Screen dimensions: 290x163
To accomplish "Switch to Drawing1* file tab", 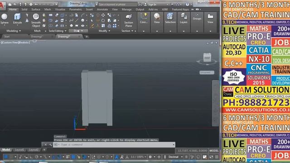I will coord(37,37).
